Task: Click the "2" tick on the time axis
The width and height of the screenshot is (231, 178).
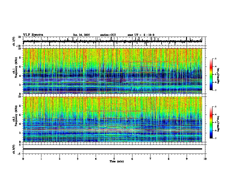Action: point(60,159)
